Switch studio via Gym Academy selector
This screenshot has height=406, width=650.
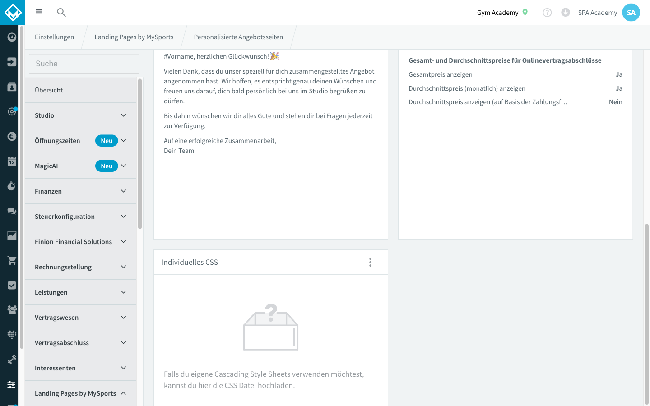click(x=502, y=13)
